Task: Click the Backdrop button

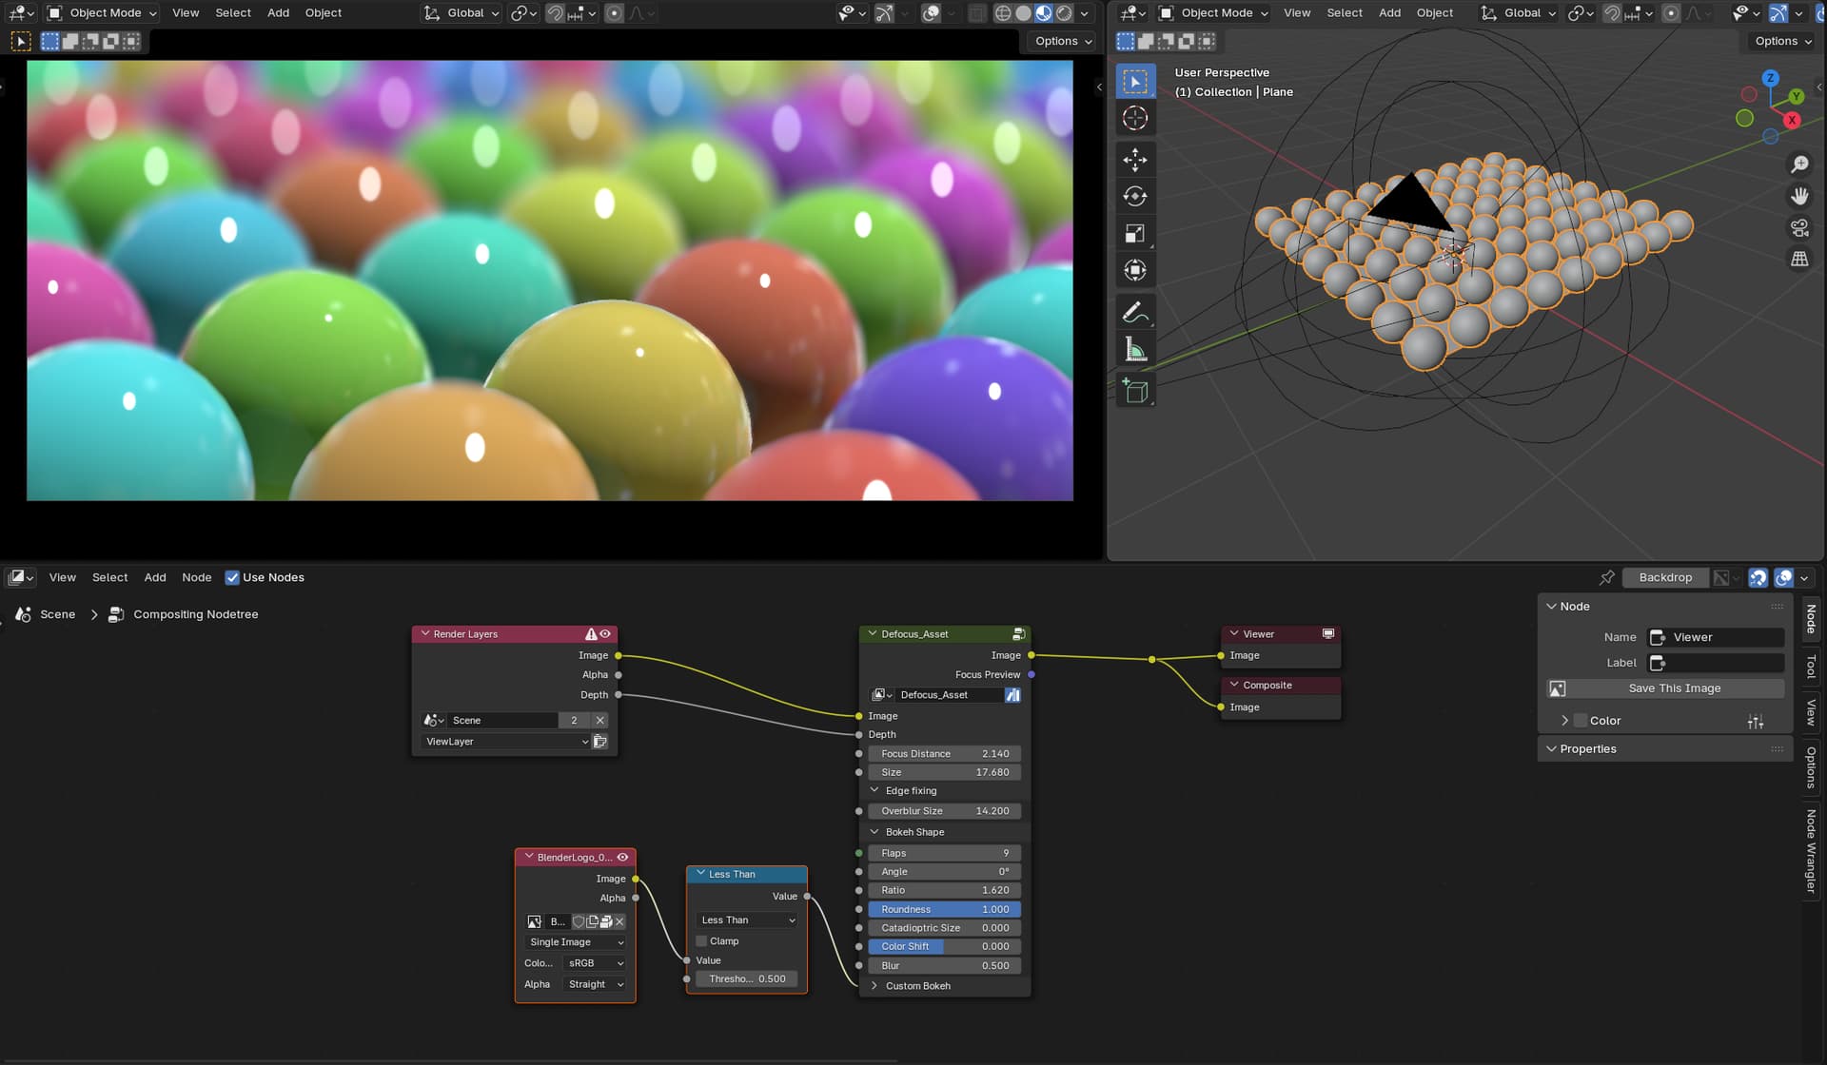Action: [1665, 577]
